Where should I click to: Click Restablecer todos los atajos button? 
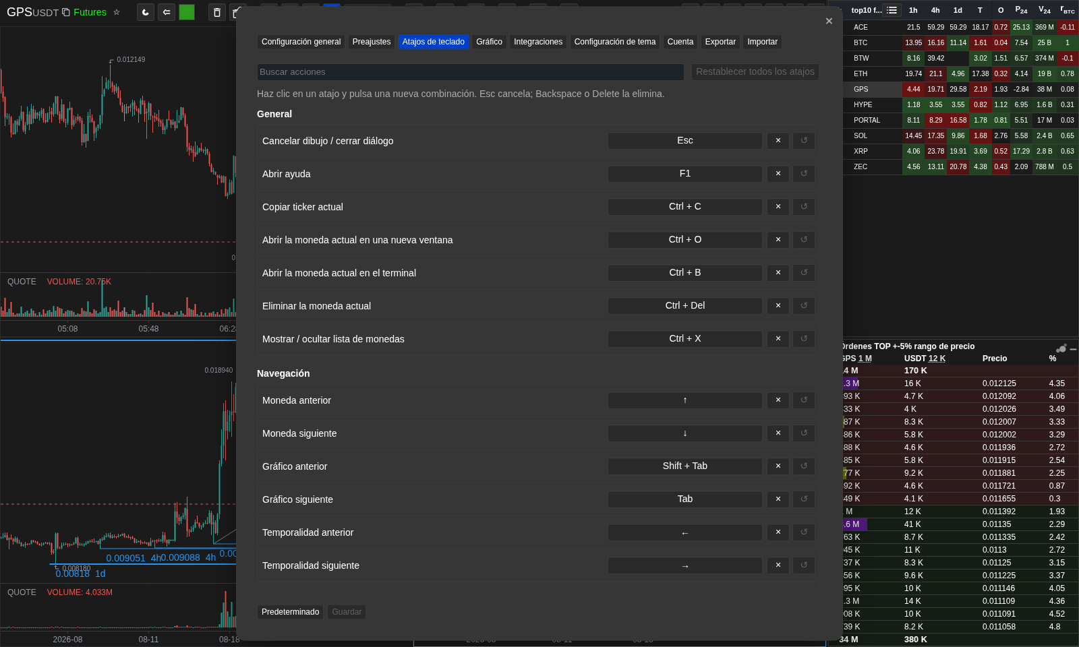coord(755,72)
